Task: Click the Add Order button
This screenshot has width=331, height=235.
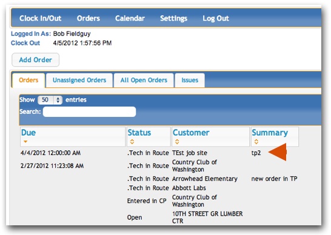Action: [35, 60]
